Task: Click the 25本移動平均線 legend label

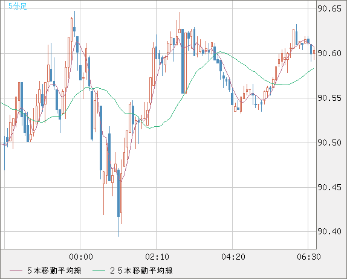Action: pos(141,271)
